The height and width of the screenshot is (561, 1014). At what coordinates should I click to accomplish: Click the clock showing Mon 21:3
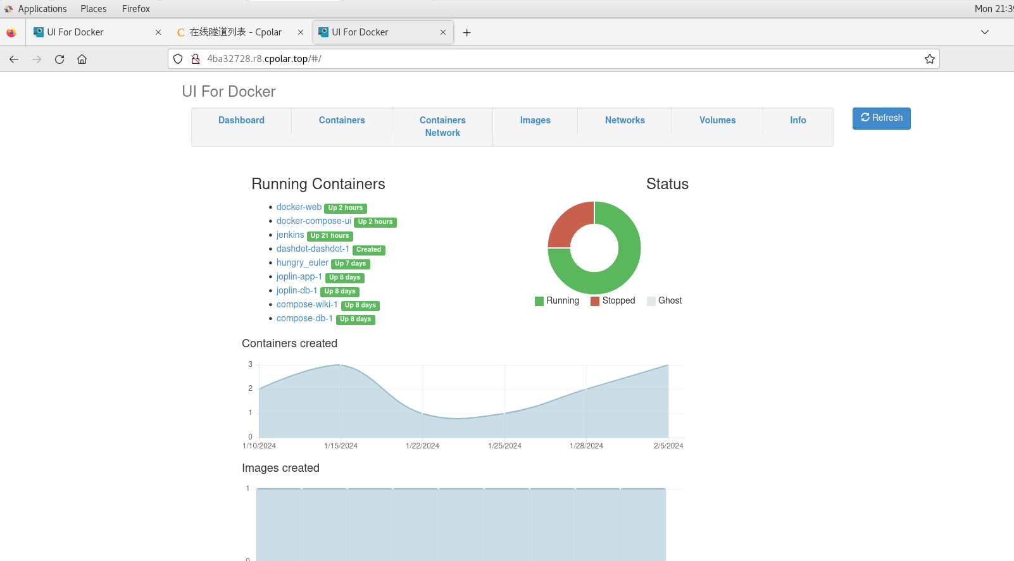994,9
